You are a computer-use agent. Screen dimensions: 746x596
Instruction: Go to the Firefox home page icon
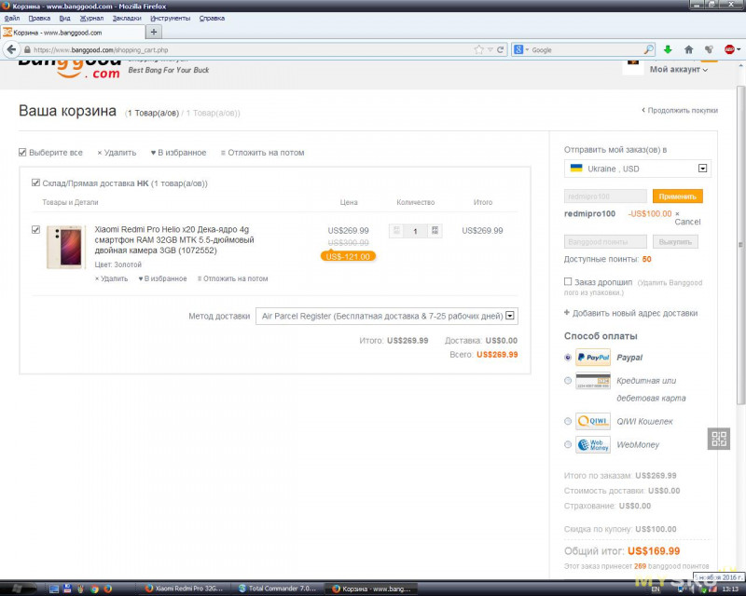pyautogui.click(x=688, y=49)
